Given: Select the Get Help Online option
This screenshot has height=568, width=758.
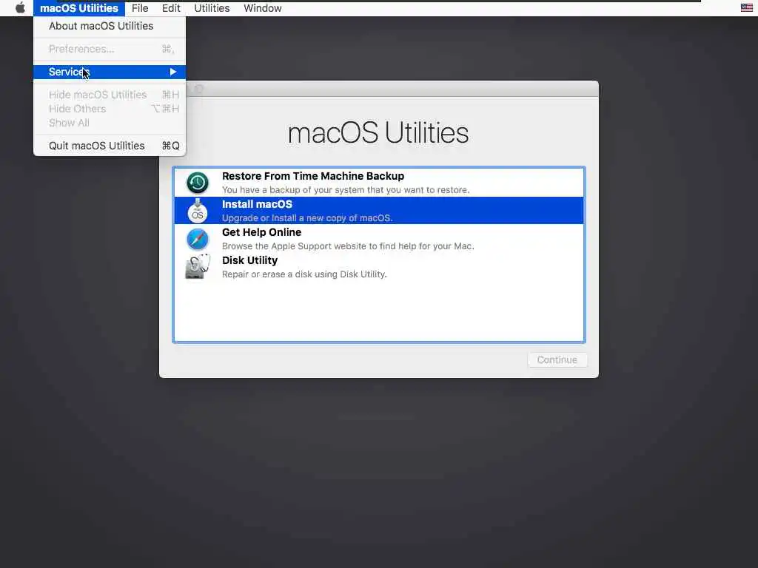Looking at the screenshot, I should tap(379, 239).
